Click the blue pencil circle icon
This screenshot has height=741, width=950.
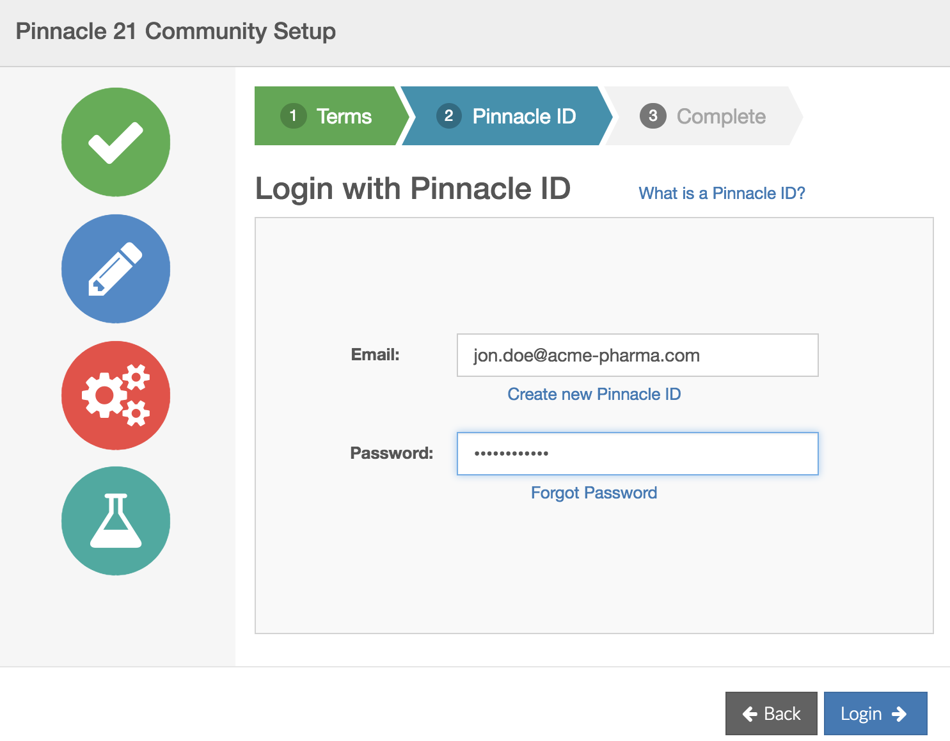point(116,269)
